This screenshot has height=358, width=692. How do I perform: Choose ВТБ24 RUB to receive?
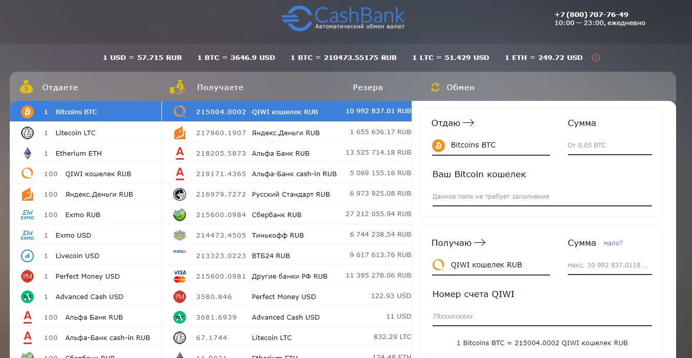pos(287,256)
